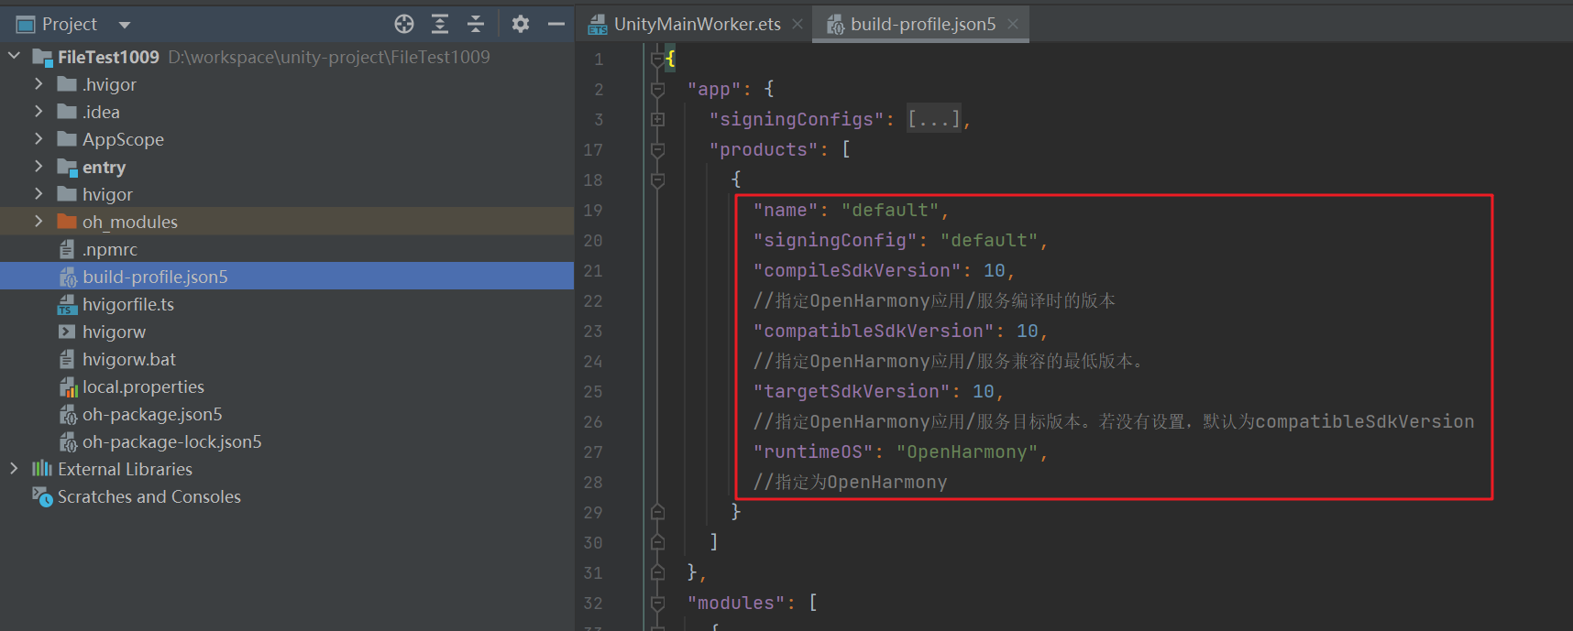This screenshot has width=1573, height=631.
Task: Open the Project view dropdown arrow
Action: point(125,25)
